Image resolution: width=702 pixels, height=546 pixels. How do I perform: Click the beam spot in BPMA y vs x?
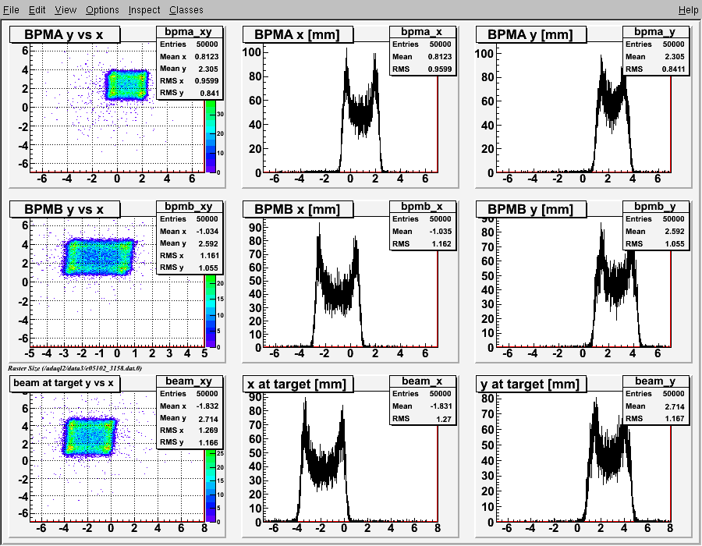pyautogui.click(x=126, y=84)
